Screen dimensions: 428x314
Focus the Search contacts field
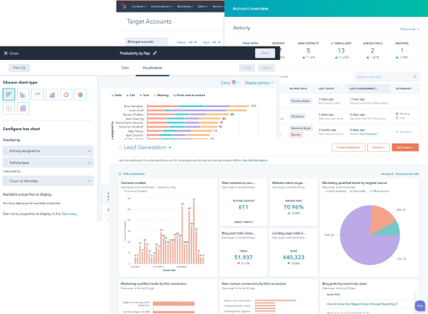coord(386,77)
